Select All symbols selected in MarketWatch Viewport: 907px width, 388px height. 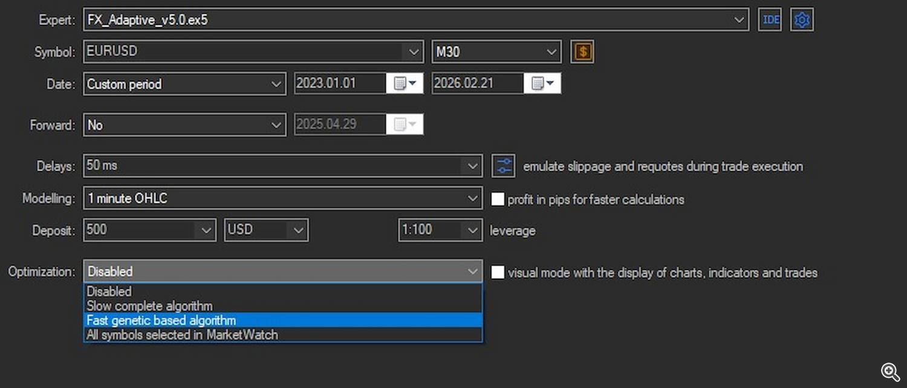[x=283, y=334]
